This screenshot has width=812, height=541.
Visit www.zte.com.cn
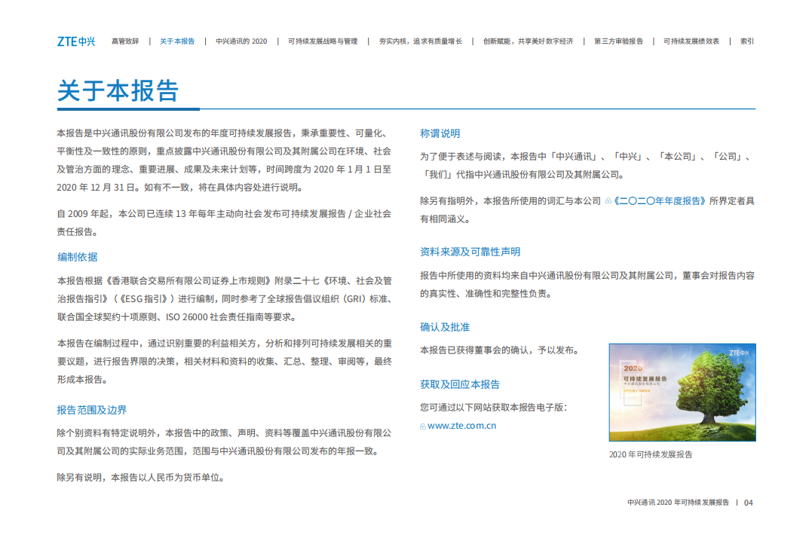click(x=461, y=425)
